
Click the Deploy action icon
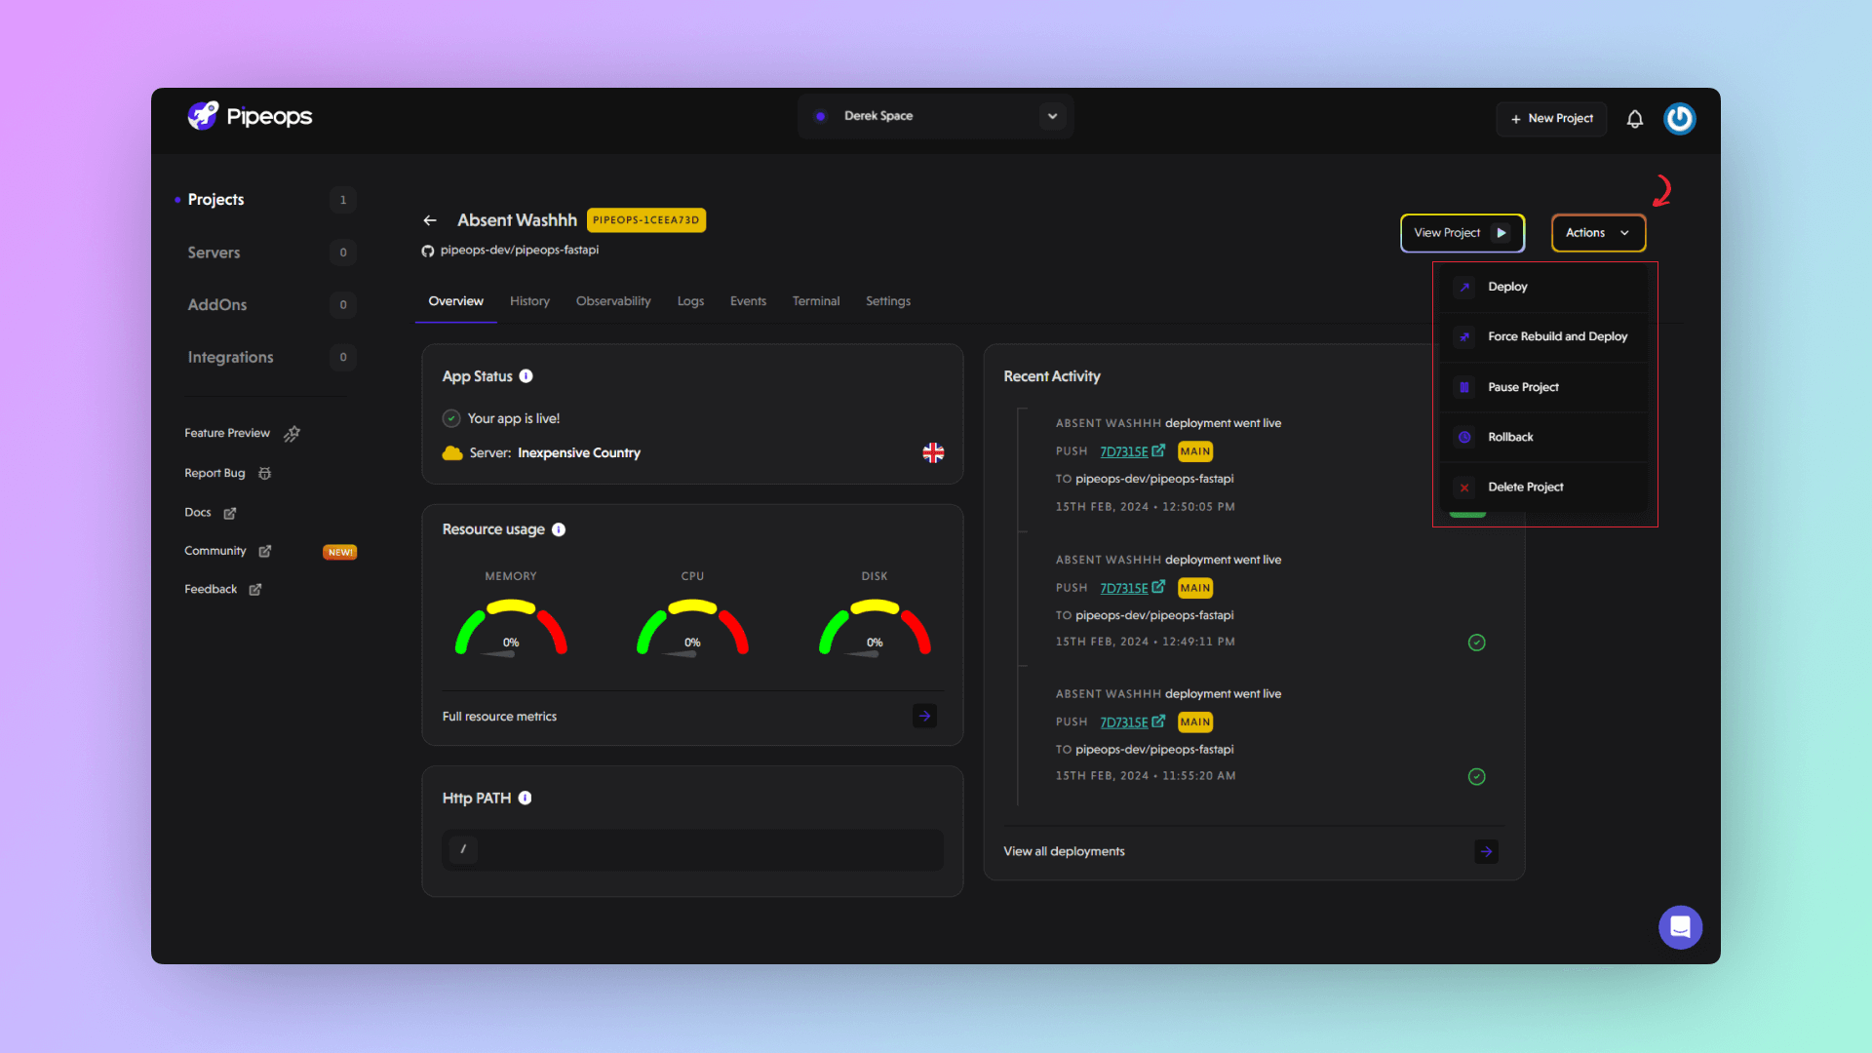pos(1464,287)
